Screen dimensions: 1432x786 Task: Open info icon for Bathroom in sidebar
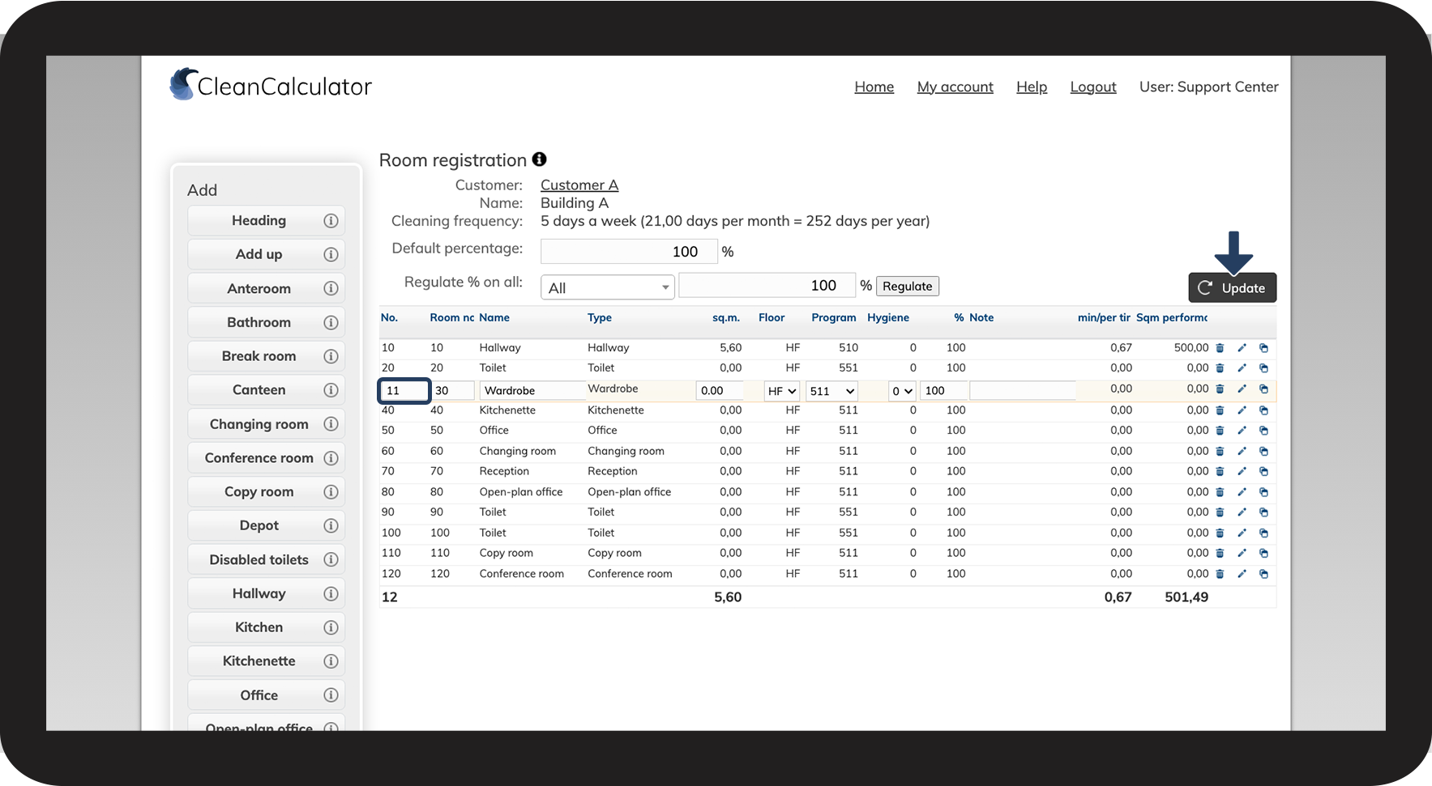[x=331, y=323]
